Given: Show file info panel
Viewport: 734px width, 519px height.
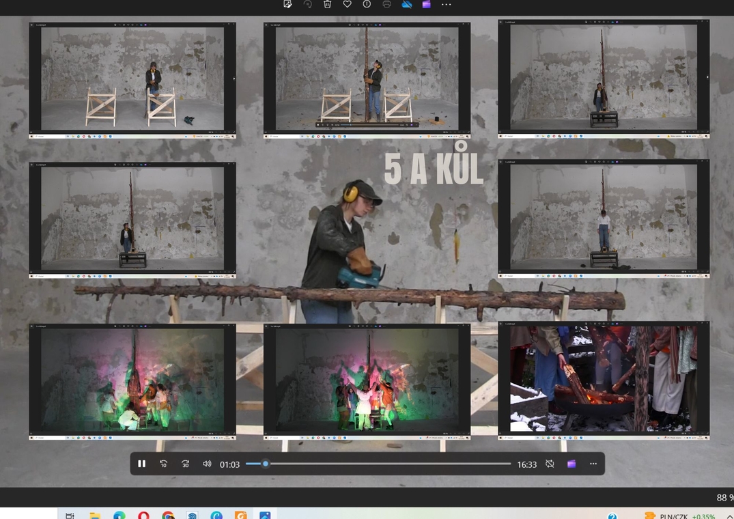Looking at the screenshot, I should (367, 4).
